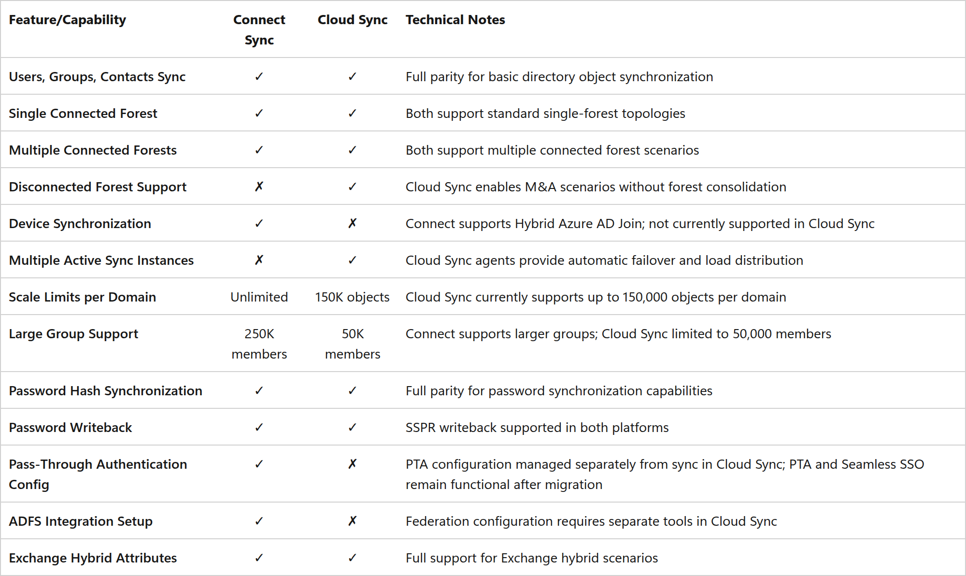966x576 pixels.
Task: Click the Cloud Sync checkmark for Disconnected Forest Support
Action: [x=353, y=187]
